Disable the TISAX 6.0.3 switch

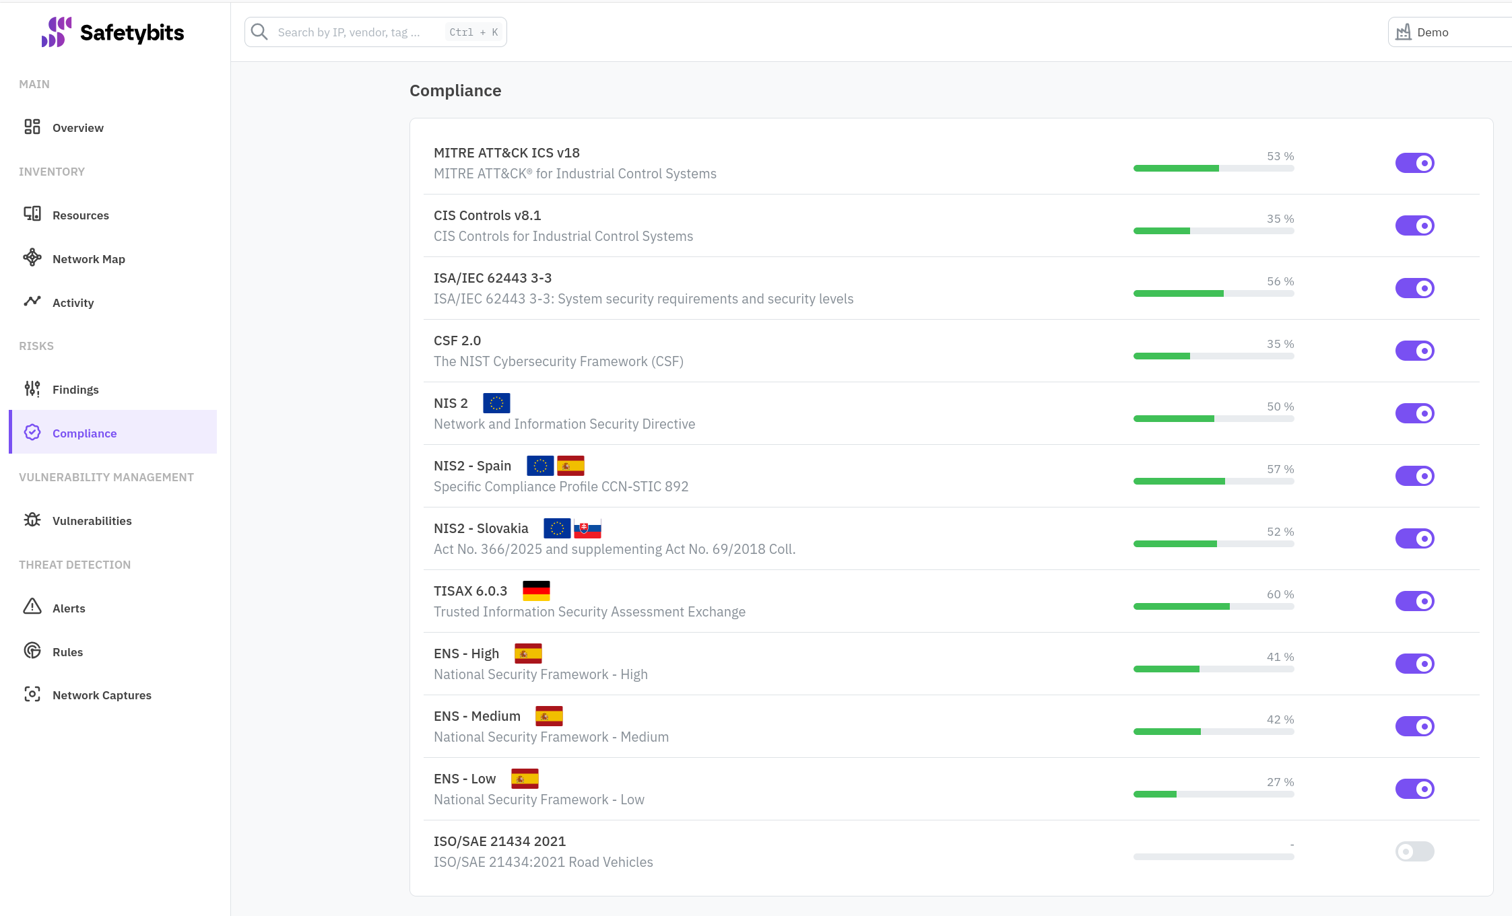click(x=1414, y=601)
